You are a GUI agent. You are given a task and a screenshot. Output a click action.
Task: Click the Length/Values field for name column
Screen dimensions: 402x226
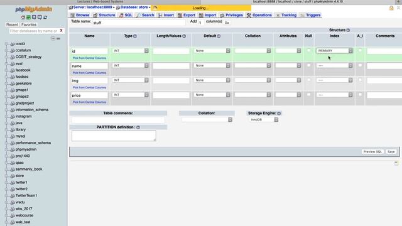tap(171, 66)
